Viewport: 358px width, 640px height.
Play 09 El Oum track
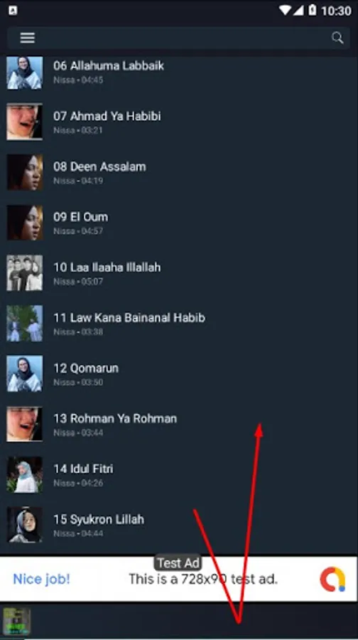coord(179,223)
